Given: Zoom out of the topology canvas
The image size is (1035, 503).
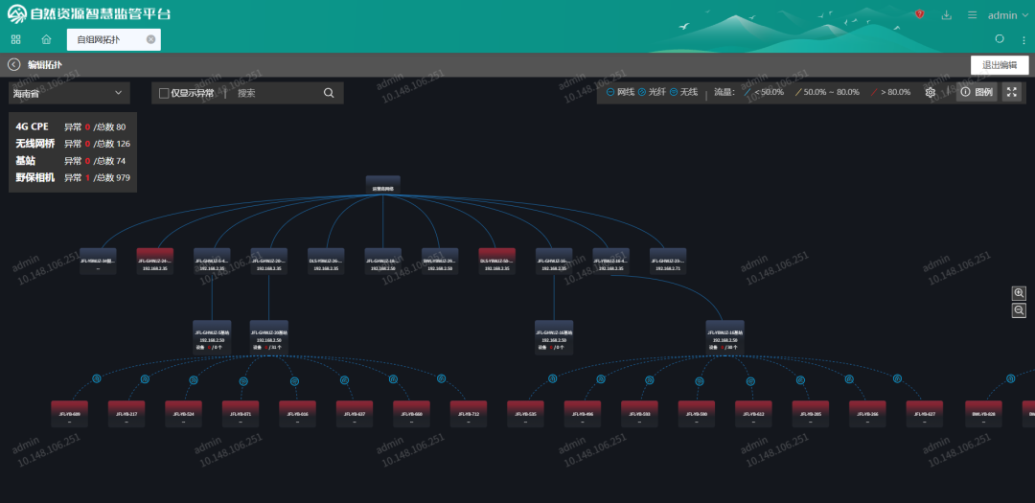Looking at the screenshot, I should (x=1019, y=310).
